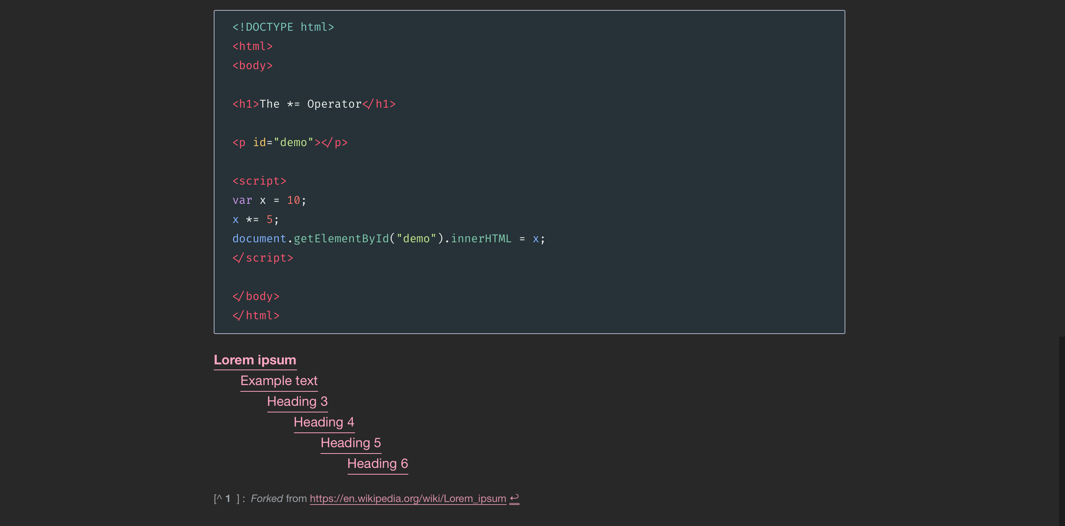Click the 'document.getElementById' code line
The image size is (1065, 526).
(389, 239)
